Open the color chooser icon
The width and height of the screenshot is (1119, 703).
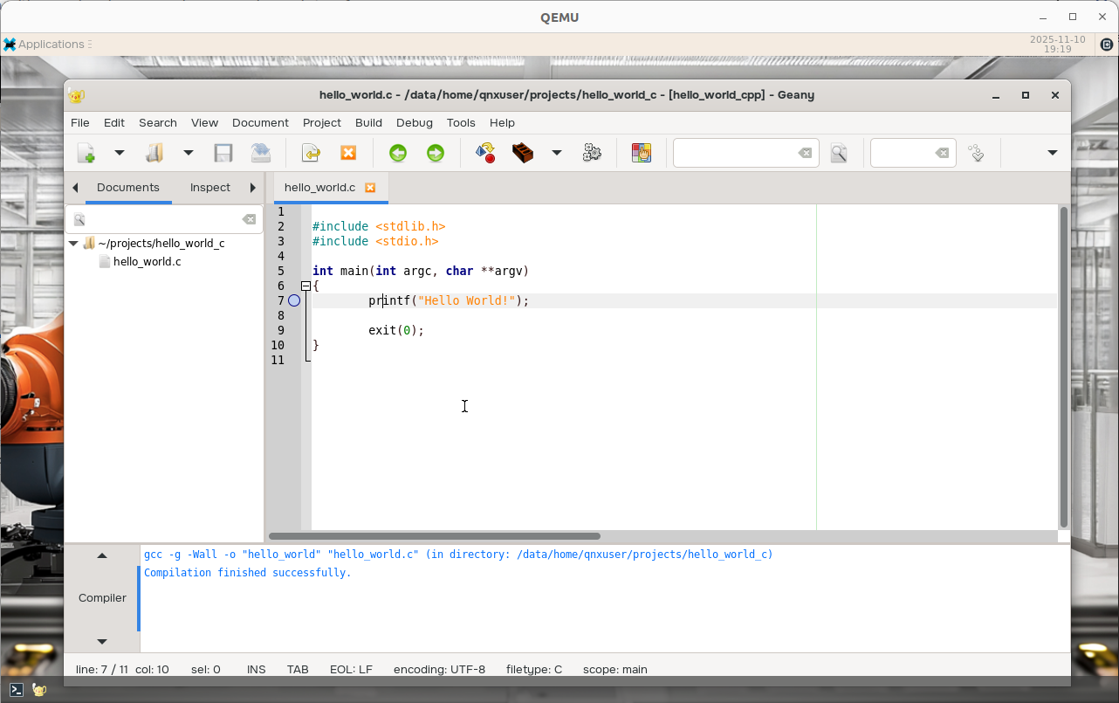(x=642, y=153)
